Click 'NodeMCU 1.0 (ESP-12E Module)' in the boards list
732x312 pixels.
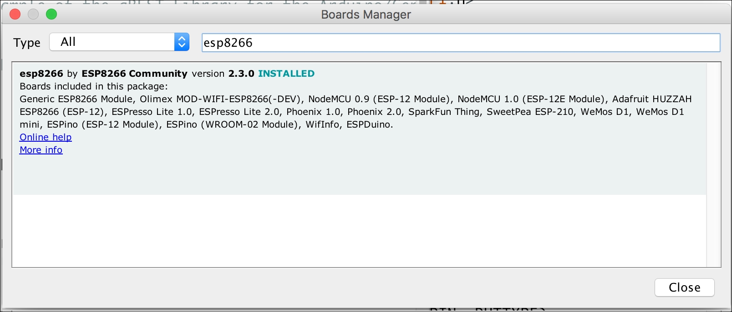[531, 99]
